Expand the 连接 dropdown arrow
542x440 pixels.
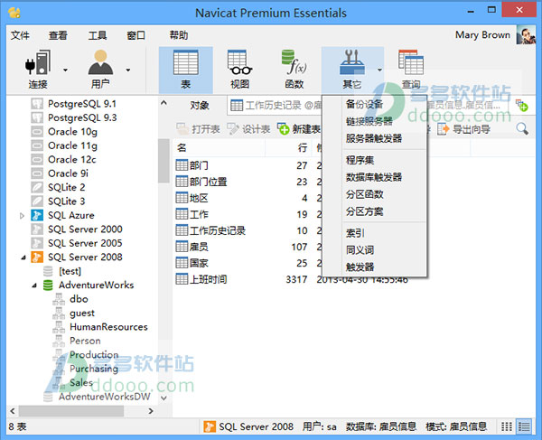(65, 70)
